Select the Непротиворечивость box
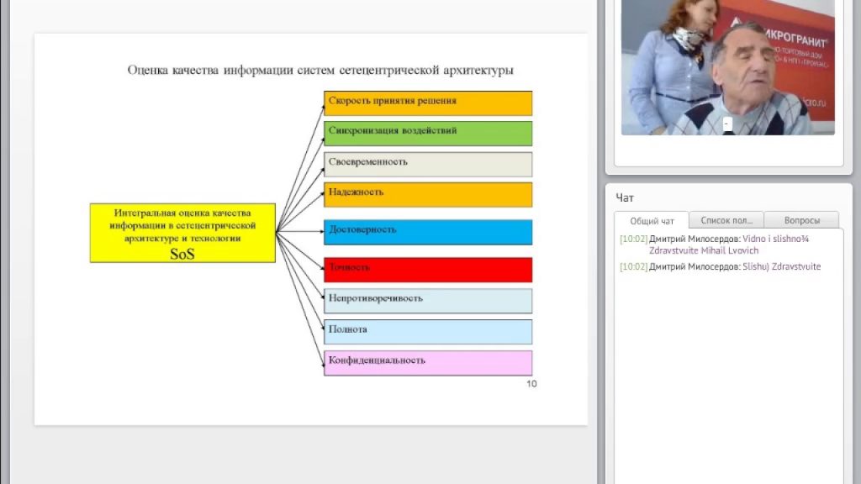 click(x=428, y=301)
